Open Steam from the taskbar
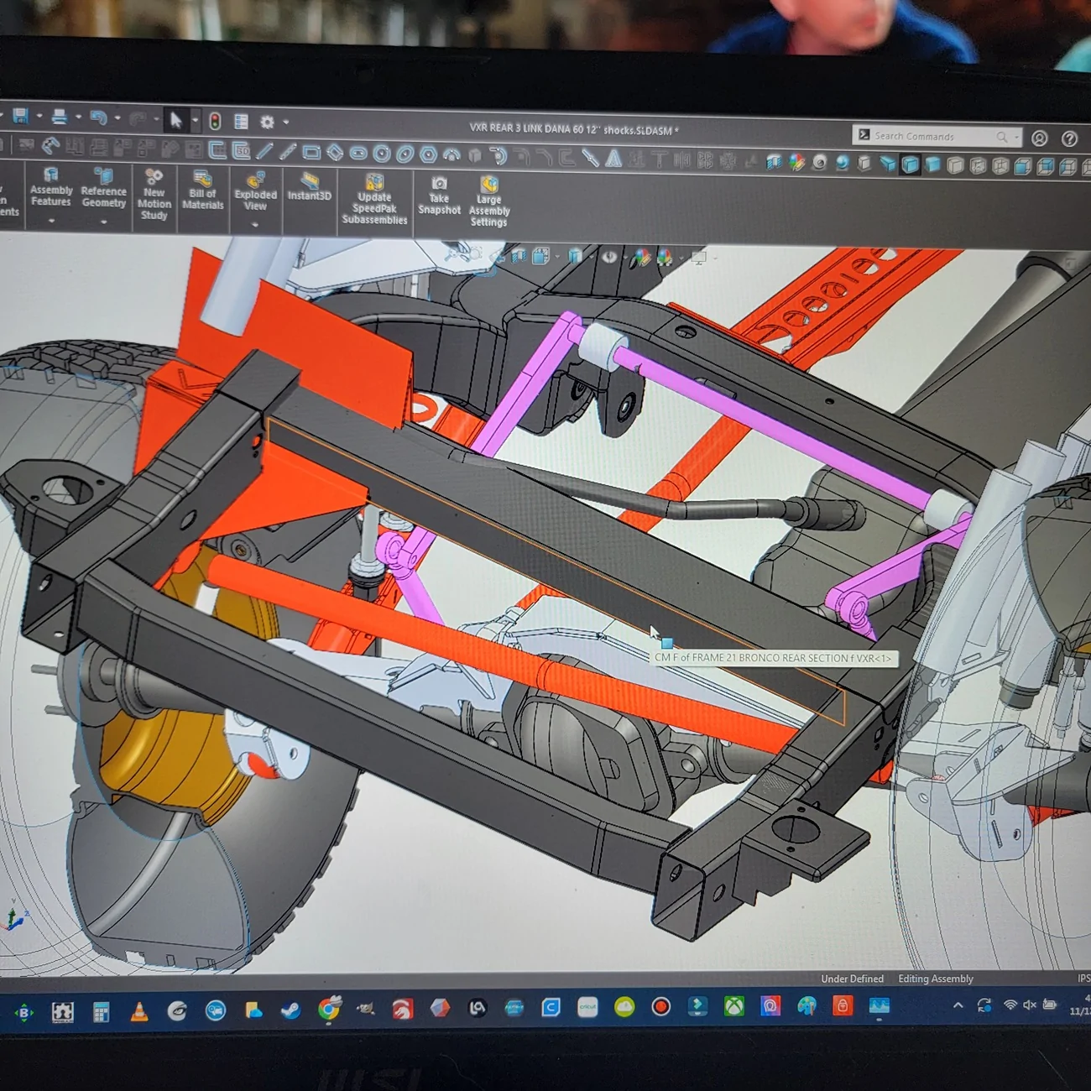The image size is (1091, 1091). 290,1011
